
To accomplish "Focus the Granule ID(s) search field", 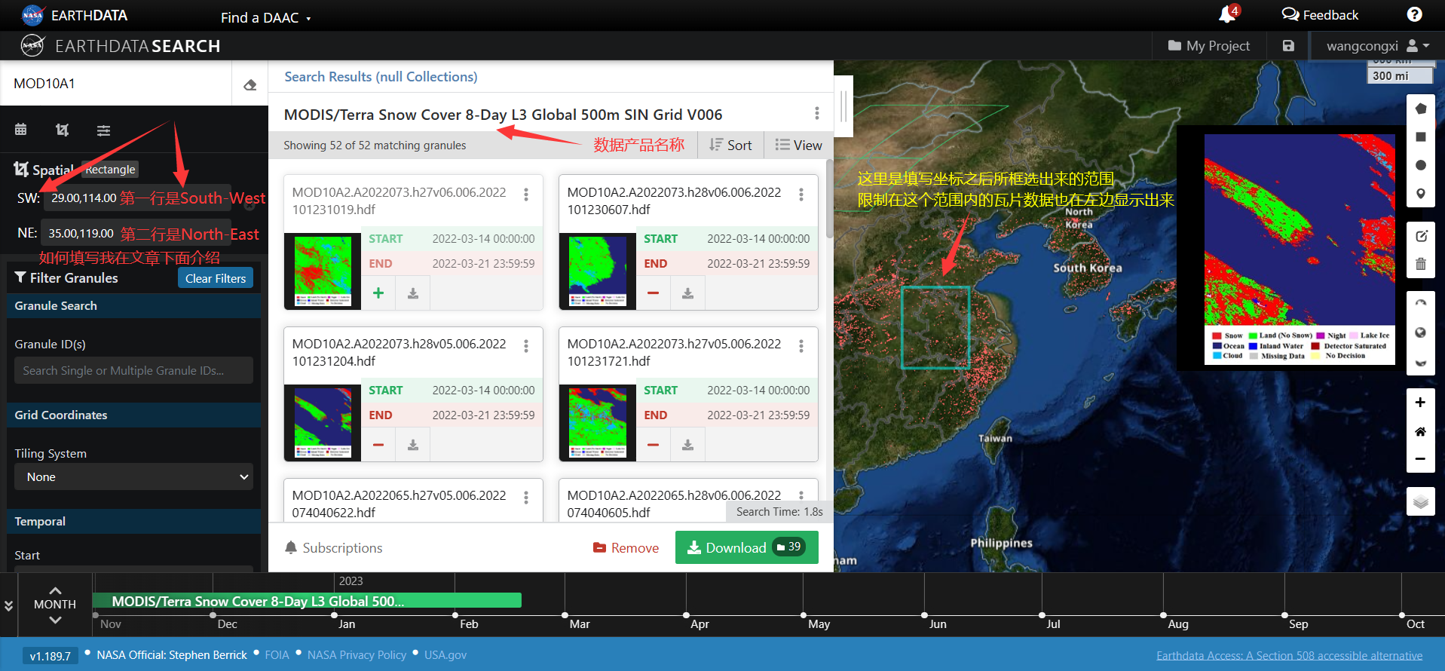I will pyautogui.click(x=133, y=370).
